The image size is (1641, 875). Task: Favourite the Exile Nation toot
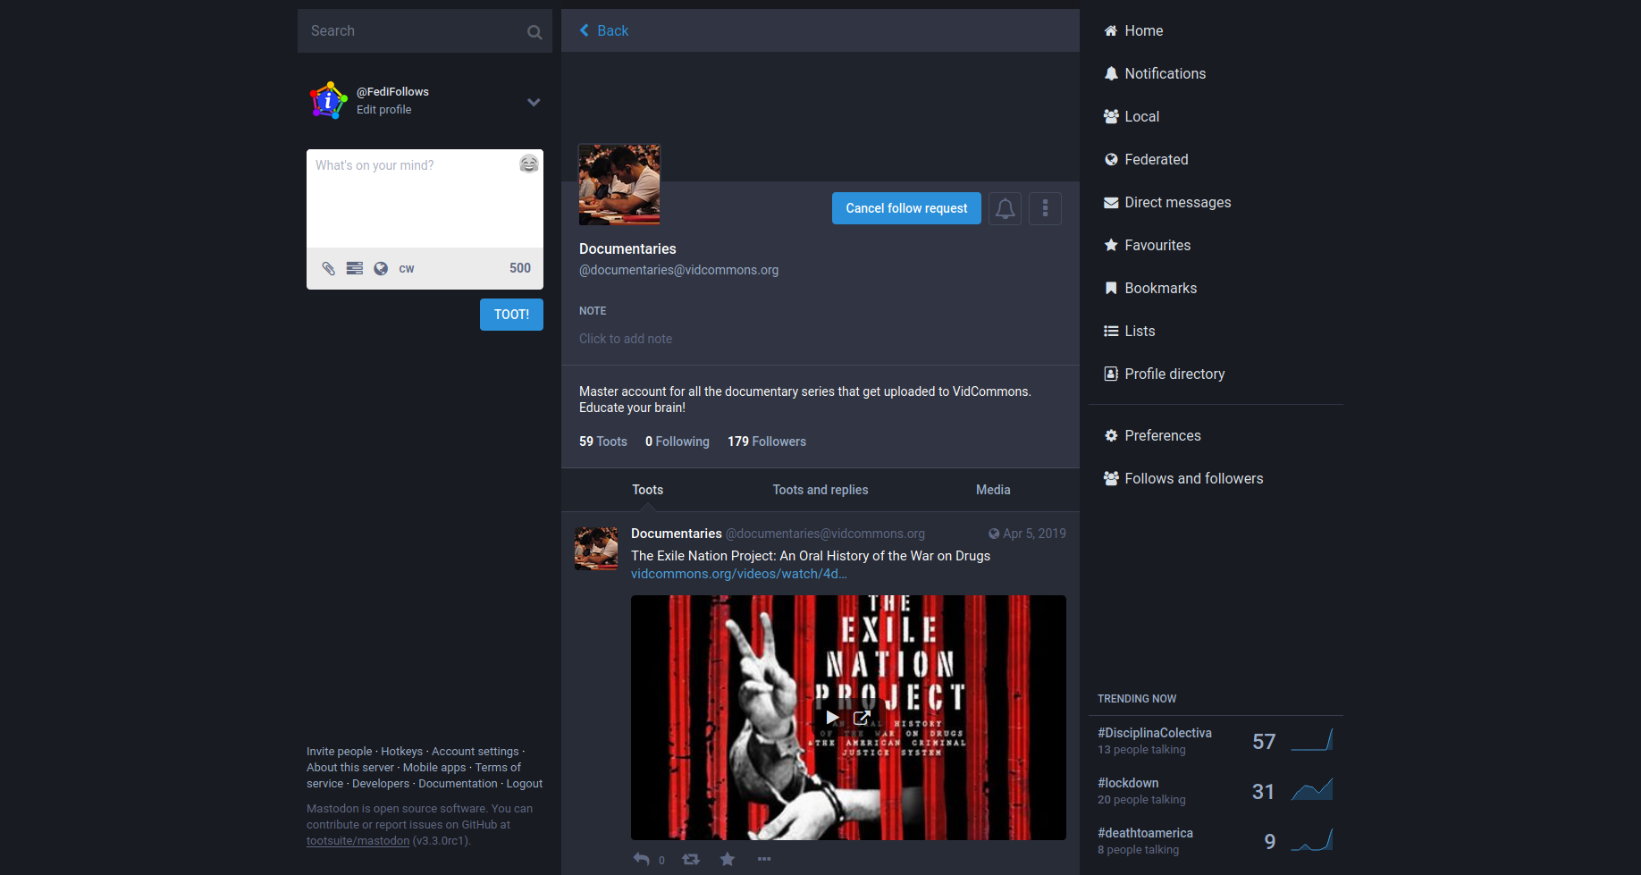728,859
